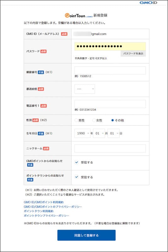Viewport: 168px width, 252px height.
Task: Click the PointTown logo
Action: [x=79, y=15]
